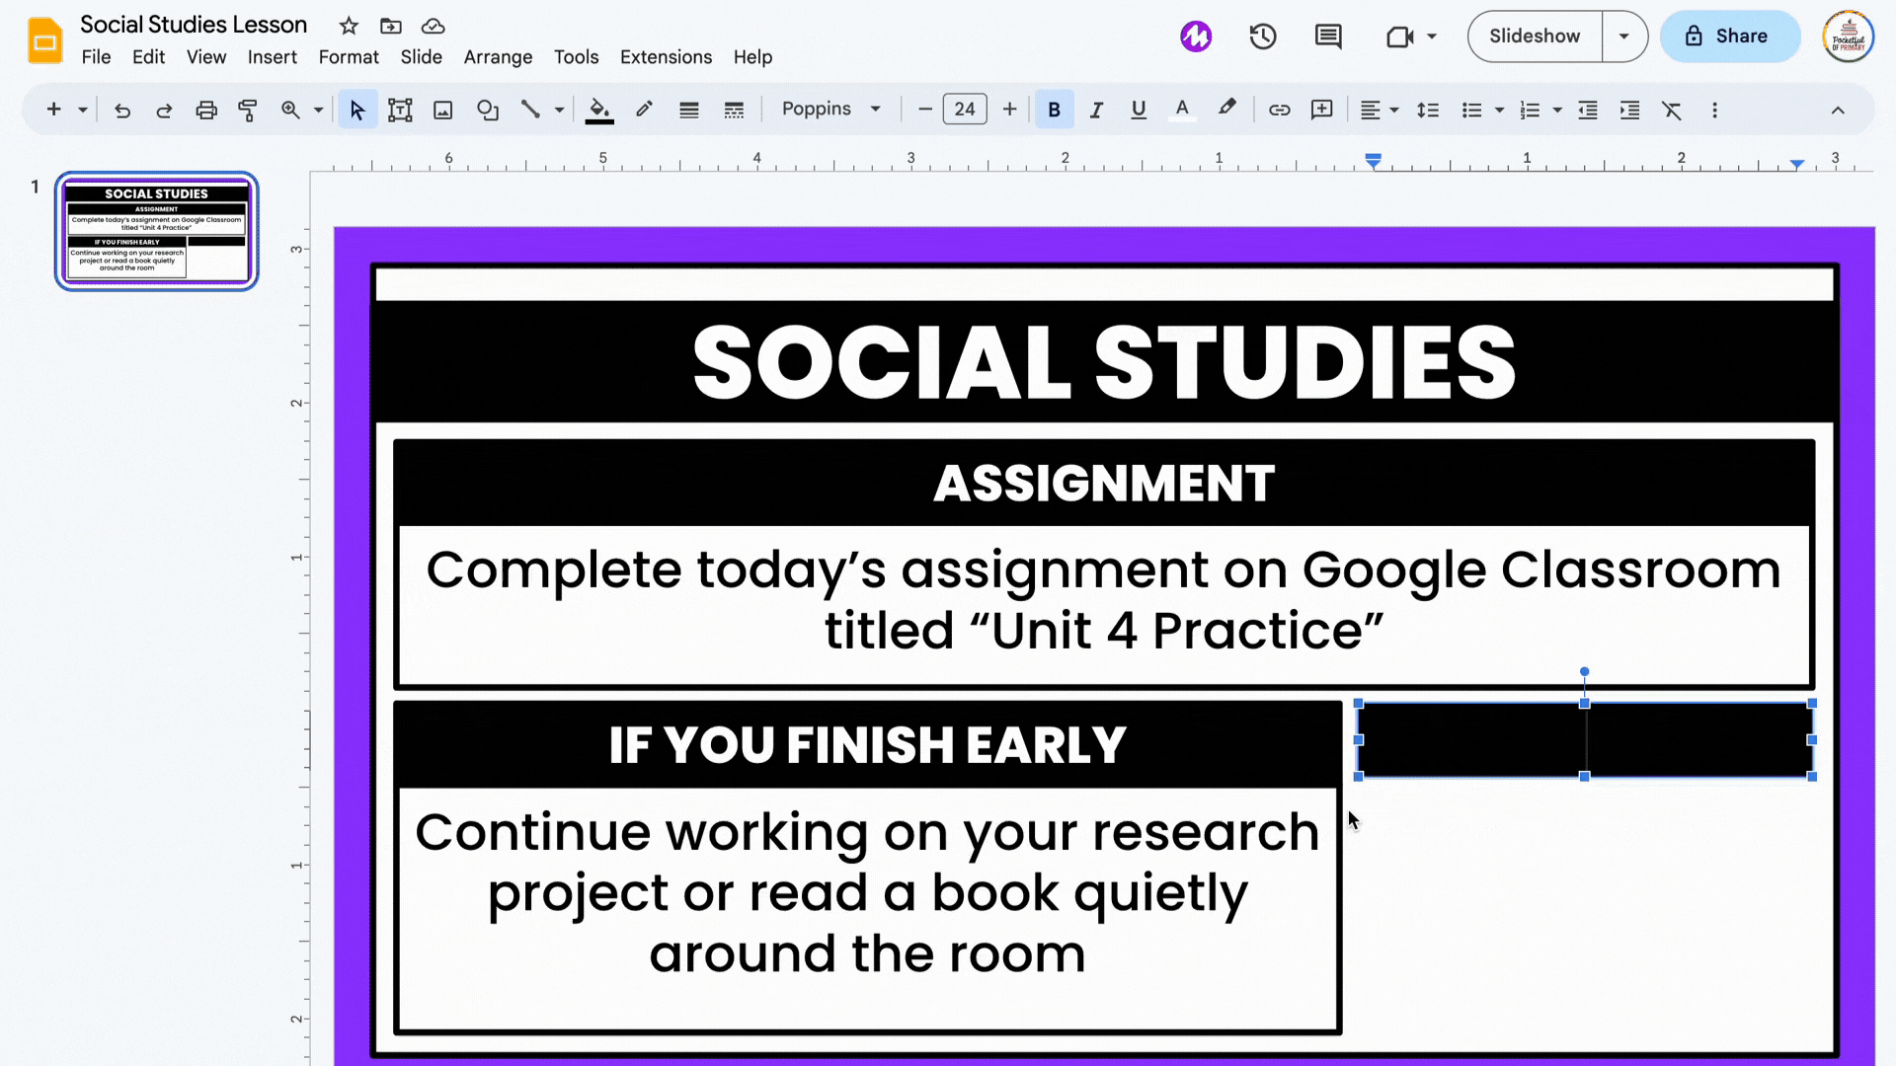Open Line and paragraph spacing
1896x1066 pixels.
(1428, 110)
